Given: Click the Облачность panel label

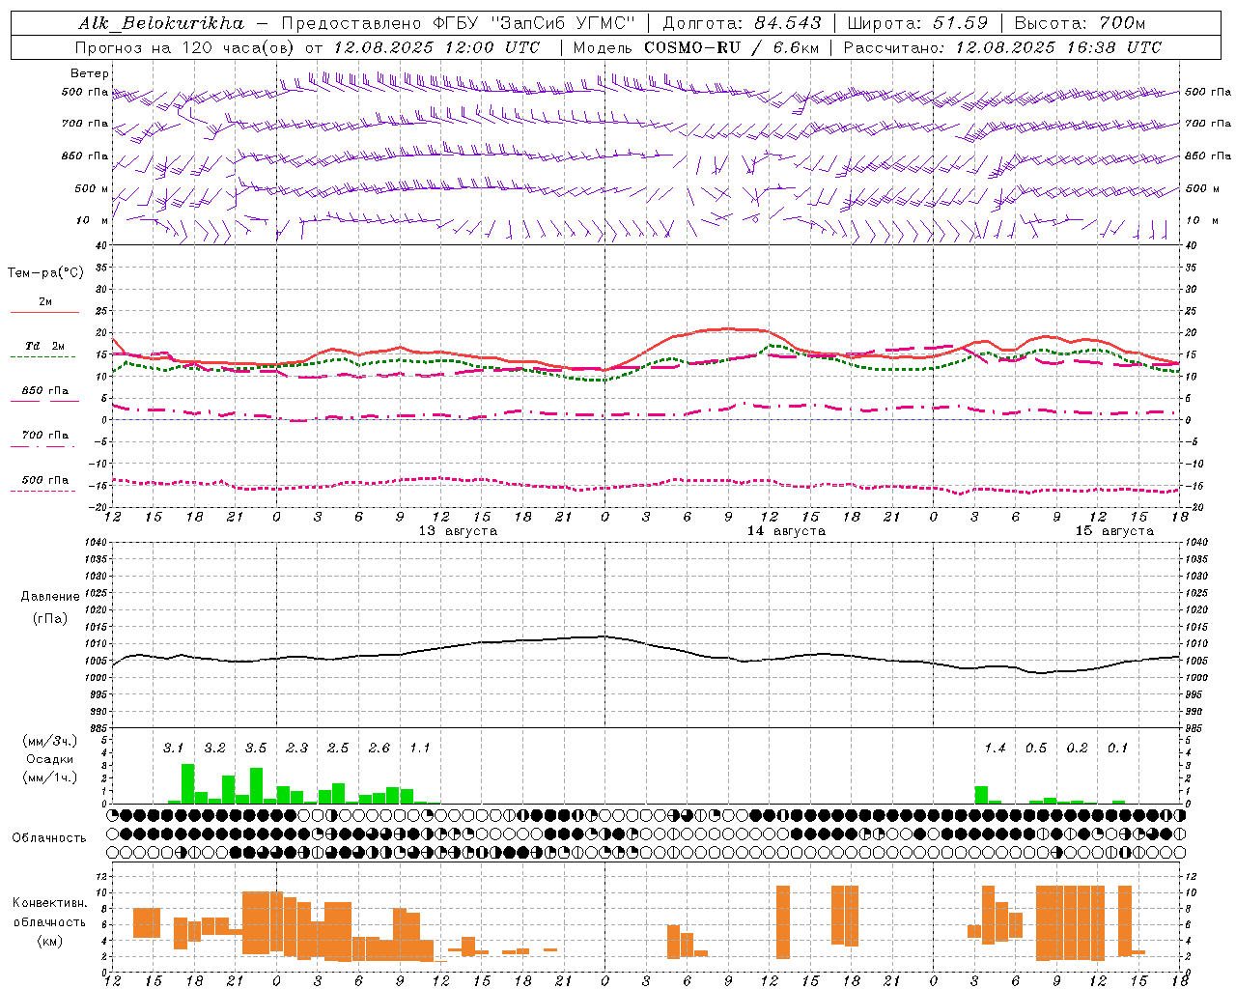Looking at the screenshot, I should (49, 838).
